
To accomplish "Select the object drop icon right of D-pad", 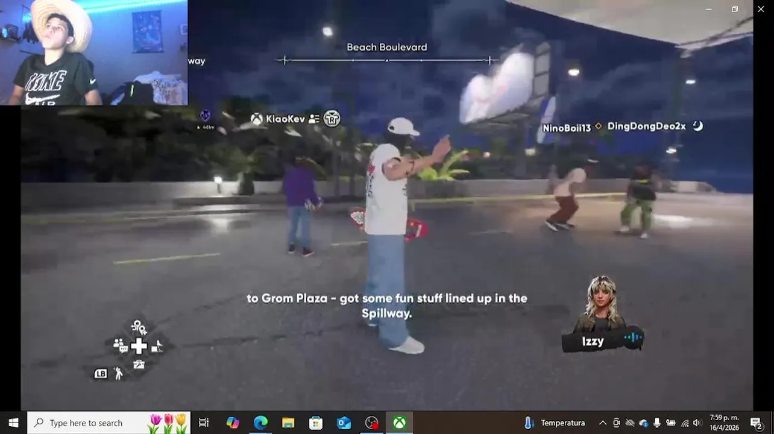I will (157, 345).
